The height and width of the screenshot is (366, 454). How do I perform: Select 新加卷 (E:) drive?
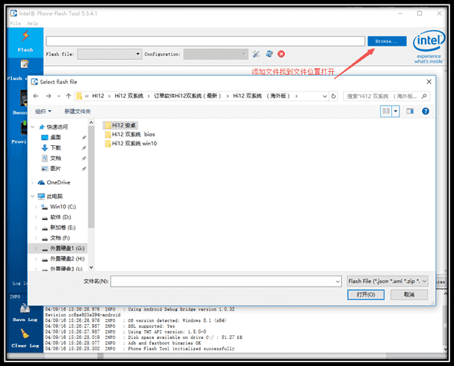[58, 228]
